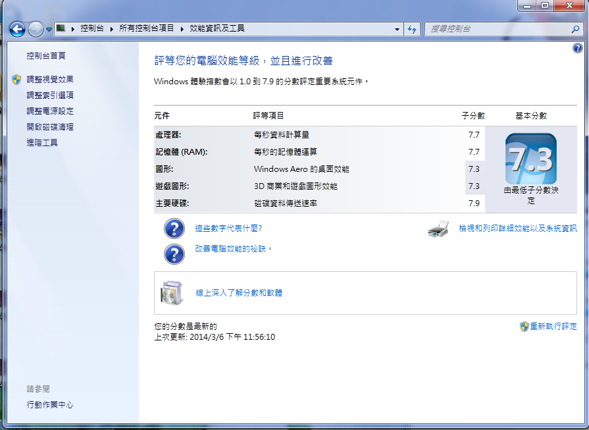Select the 記憶體 (RAM) component label

click(182, 152)
